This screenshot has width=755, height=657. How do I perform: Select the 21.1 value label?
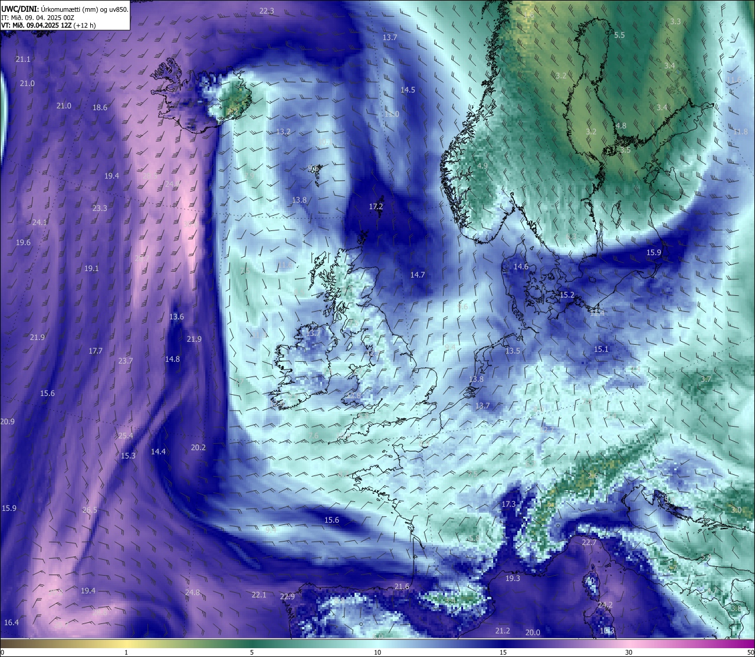pyautogui.click(x=23, y=60)
